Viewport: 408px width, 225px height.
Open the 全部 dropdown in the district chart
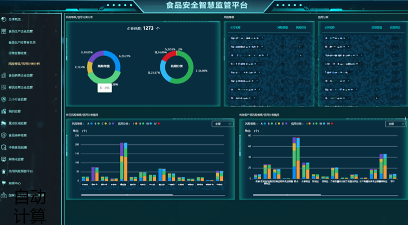[x=222, y=124]
